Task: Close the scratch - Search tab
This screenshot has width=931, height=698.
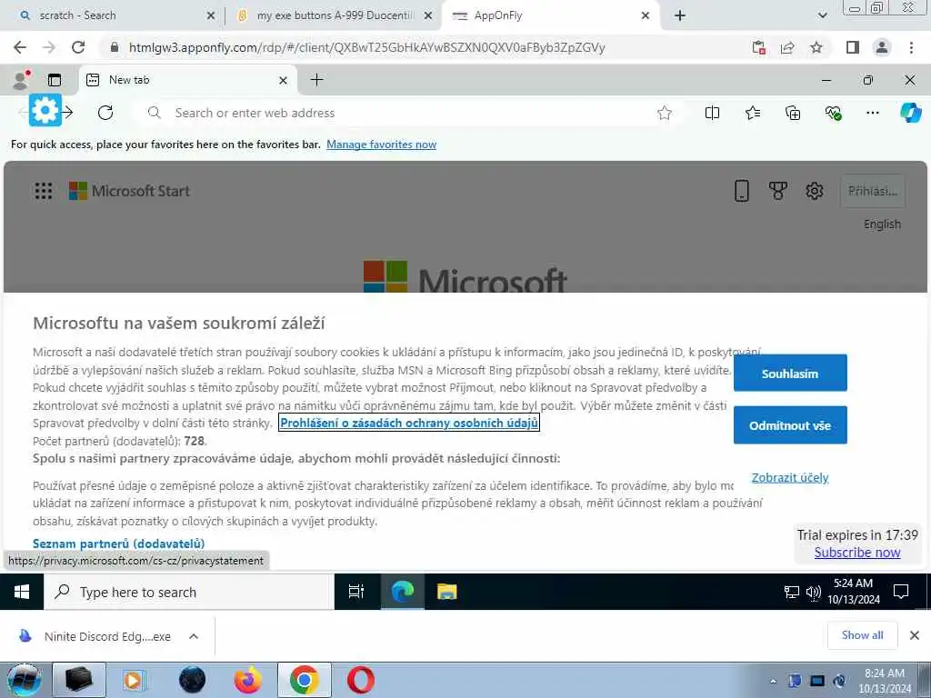Action: [x=211, y=16]
